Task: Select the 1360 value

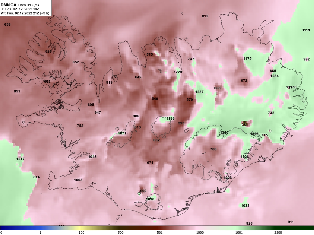Action: point(224,133)
